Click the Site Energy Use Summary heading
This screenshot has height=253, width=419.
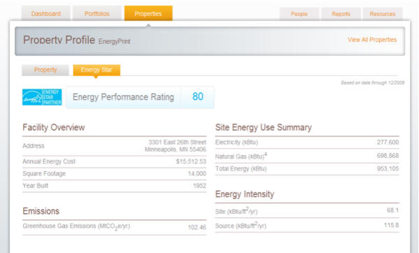[x=263, y=127]
